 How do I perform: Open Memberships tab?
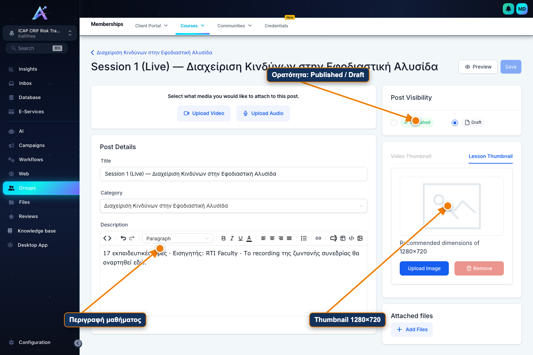[107, 24]
